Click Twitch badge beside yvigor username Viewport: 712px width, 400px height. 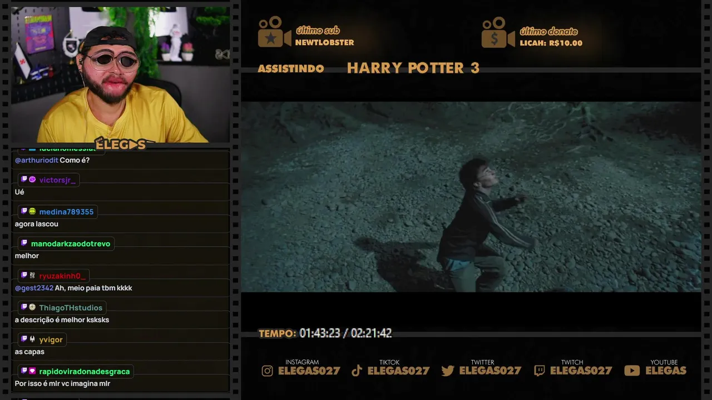point(24,339)
